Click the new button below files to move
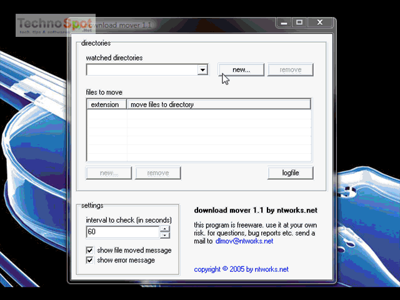The height and width of the screenshot is (300, 400). pos(109,173)
